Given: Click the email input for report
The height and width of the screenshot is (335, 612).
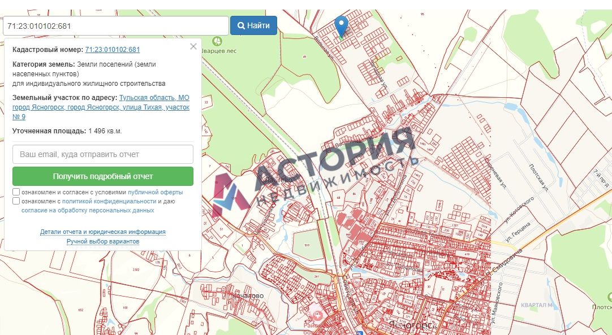Looking at the screenshot, I should tap(103, 154).
